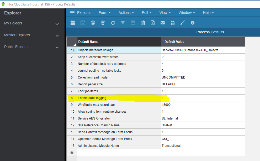Open the Window menu

point(187,13)
